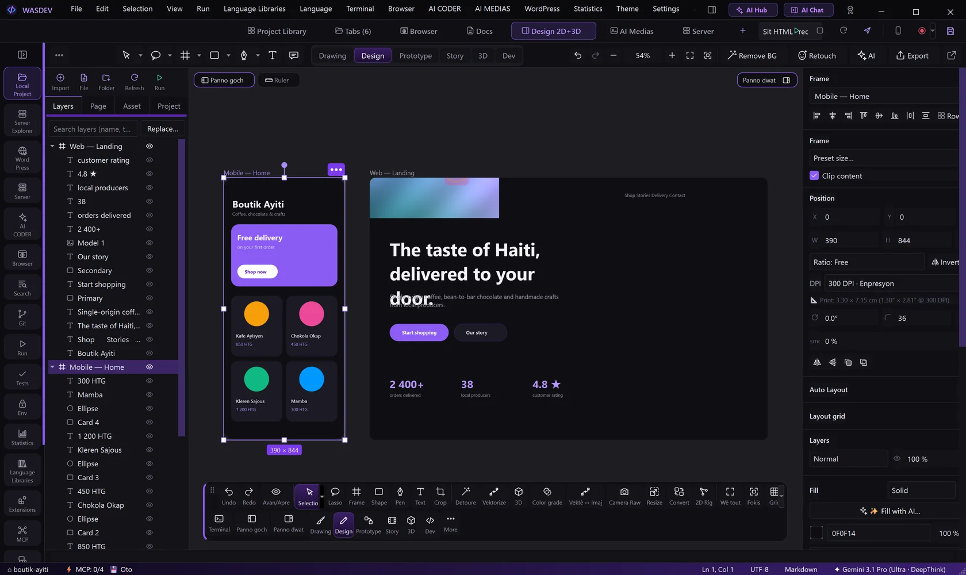
Task: Select the Pen tool in bottom toolbar
Action: 400,496
